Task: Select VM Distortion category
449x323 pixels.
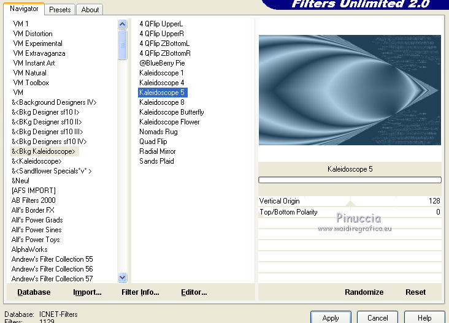Action: click(x=33, y=34)
